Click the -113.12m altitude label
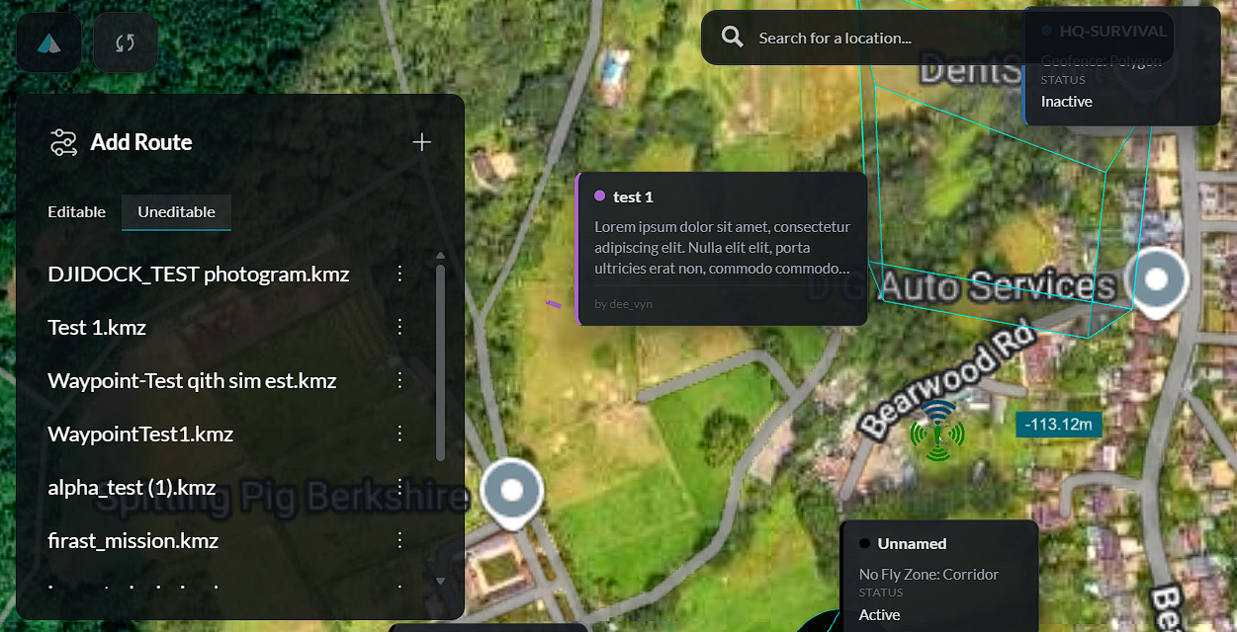Viewport: 1237px width, 632px height. pyautogui.click(x=1059, y=425)
